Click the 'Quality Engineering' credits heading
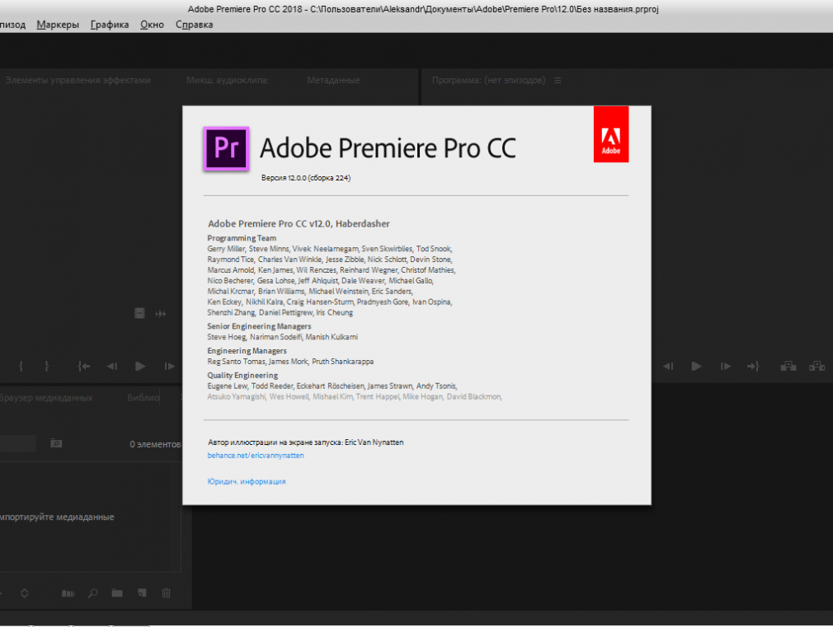833x627 pixels. (242, 375)
